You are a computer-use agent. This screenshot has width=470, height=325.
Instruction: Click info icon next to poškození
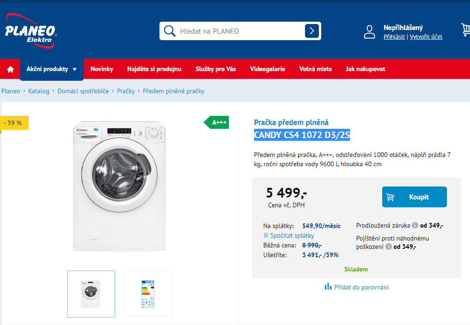point(389,247)
